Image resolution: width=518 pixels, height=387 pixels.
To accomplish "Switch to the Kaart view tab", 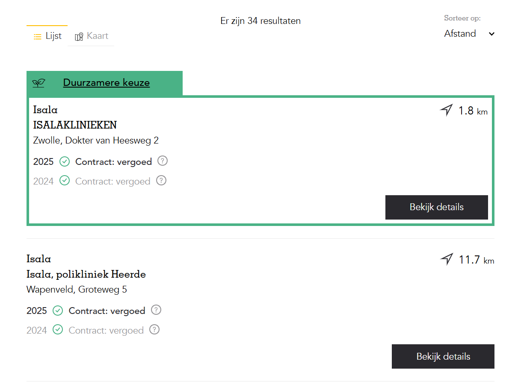I will 92,36.
